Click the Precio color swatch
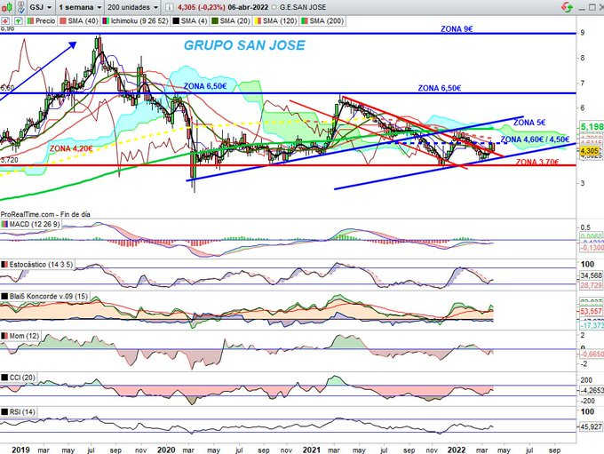Screen dimensions: 604x454 (x=30, y=21)
